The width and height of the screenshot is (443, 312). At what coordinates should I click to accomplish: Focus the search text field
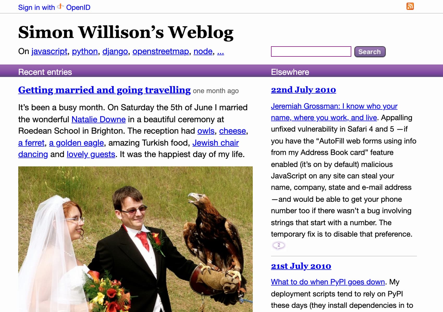[x=311, y=51]
